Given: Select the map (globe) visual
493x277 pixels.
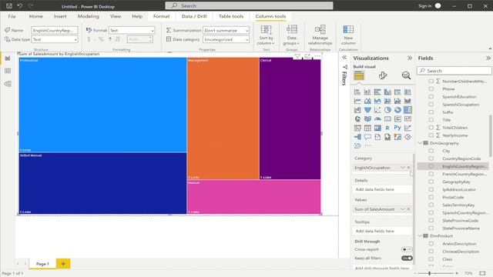Looking at the screenshot, I should click(357, 119).
